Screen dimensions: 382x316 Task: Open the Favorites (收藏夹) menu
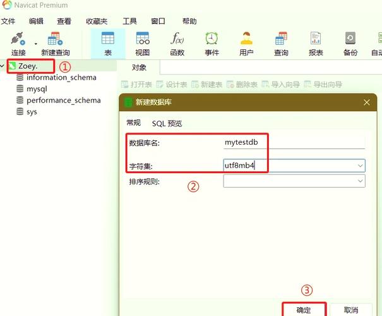point(97,21)
